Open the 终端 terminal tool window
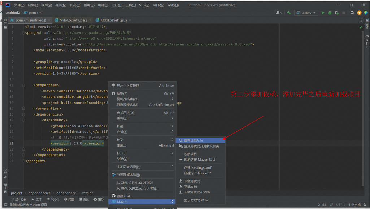 pos(84,200)
